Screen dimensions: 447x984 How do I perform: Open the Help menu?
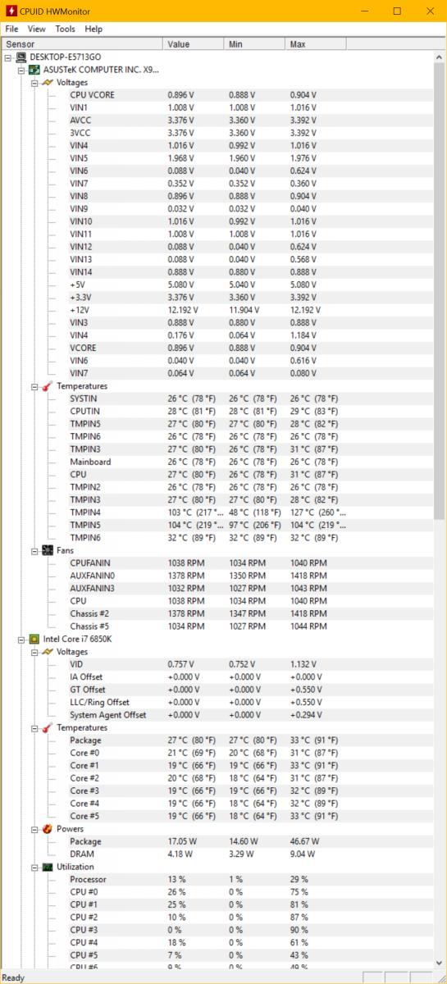pyautogui.click(x=94, y=29)
